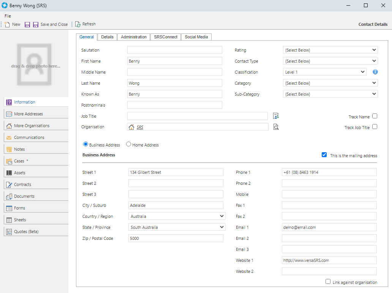Click the Mobile number field
392x293 pixels.
pos(329,194)
